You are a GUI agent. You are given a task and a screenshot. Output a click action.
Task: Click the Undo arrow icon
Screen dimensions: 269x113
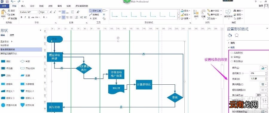[x=12, y=1]
